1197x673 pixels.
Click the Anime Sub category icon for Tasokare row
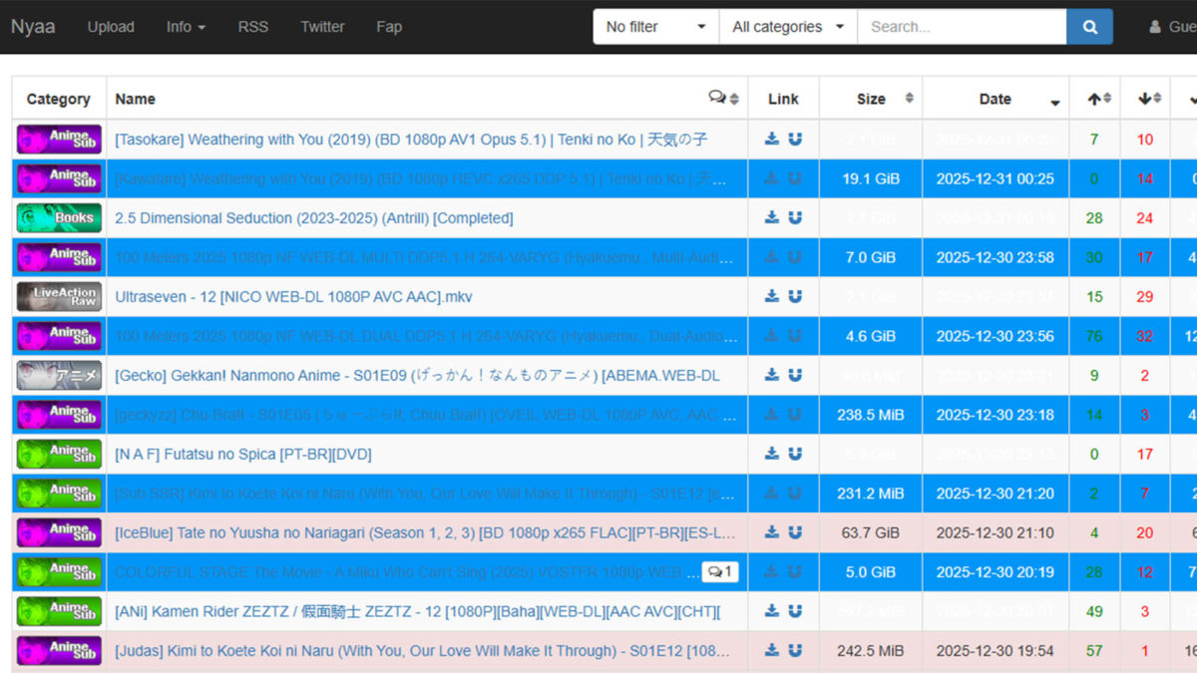(59, 139)
